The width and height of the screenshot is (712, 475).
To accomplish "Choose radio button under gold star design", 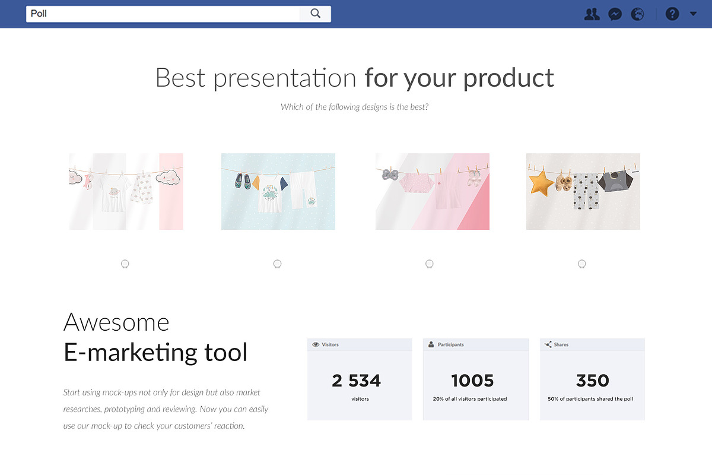I will [582, 264].
